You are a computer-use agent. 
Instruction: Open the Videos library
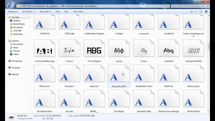pos(16,54)
